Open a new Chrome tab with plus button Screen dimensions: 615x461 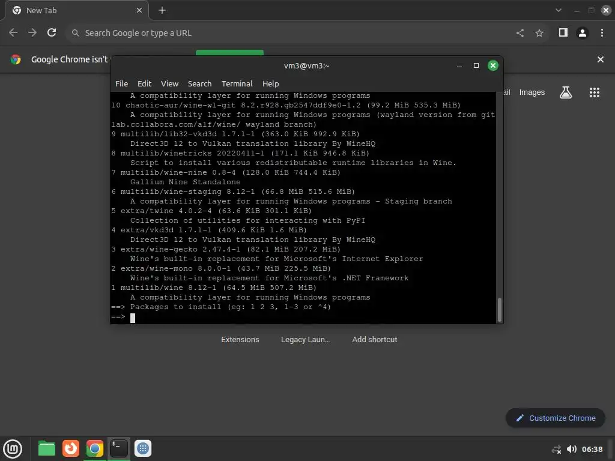tap(162, 10)
